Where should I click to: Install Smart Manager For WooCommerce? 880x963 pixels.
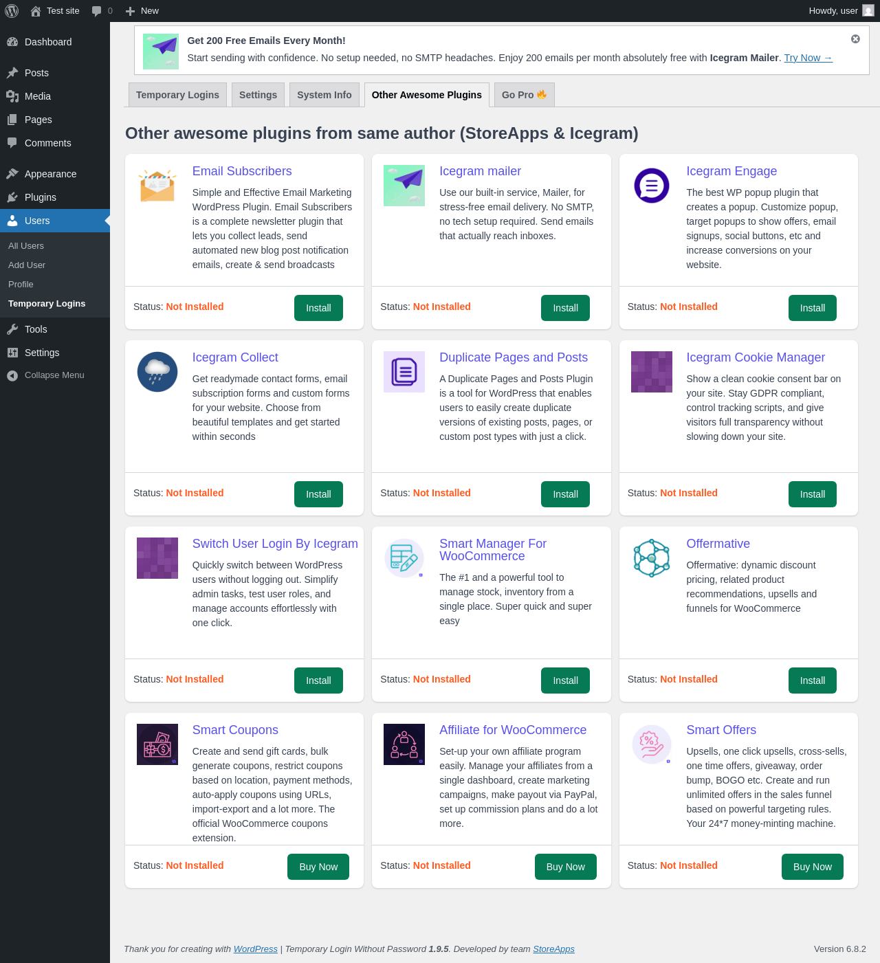click(565, 680)
